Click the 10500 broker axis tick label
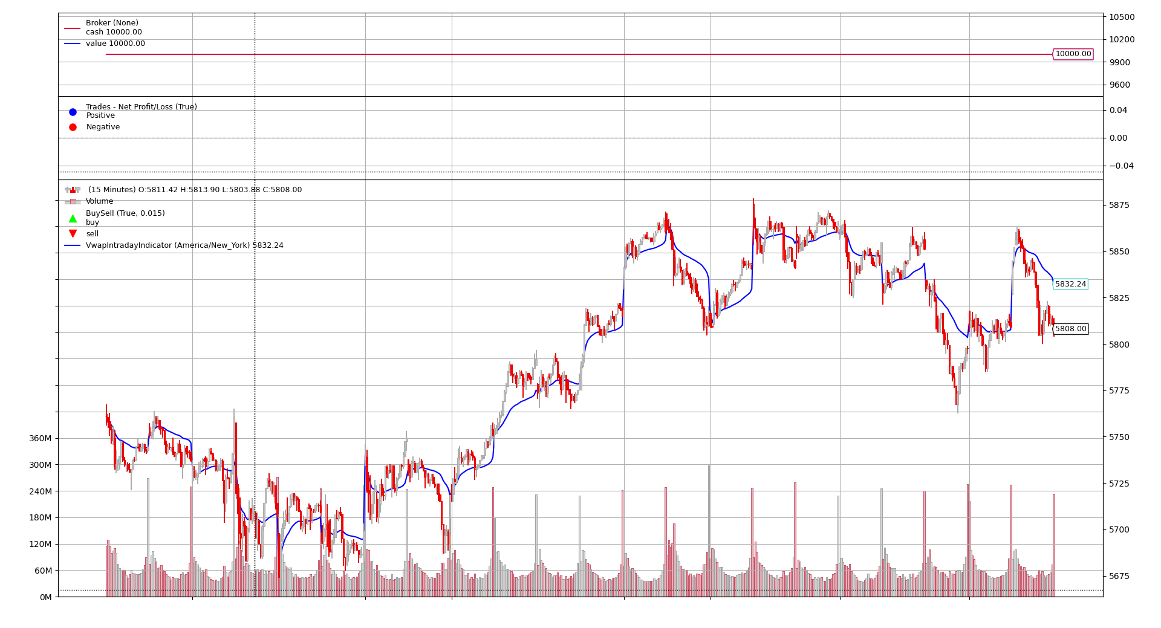The height and width of the screenshot is (628, 1161). point(1122,17)
